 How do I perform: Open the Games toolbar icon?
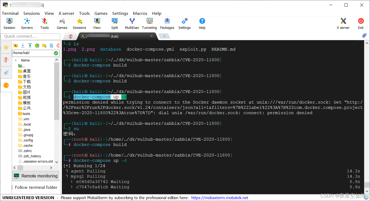click(x=62, y=23)
